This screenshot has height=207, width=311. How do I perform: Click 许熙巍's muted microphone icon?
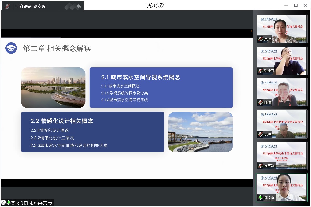(260, 166)
